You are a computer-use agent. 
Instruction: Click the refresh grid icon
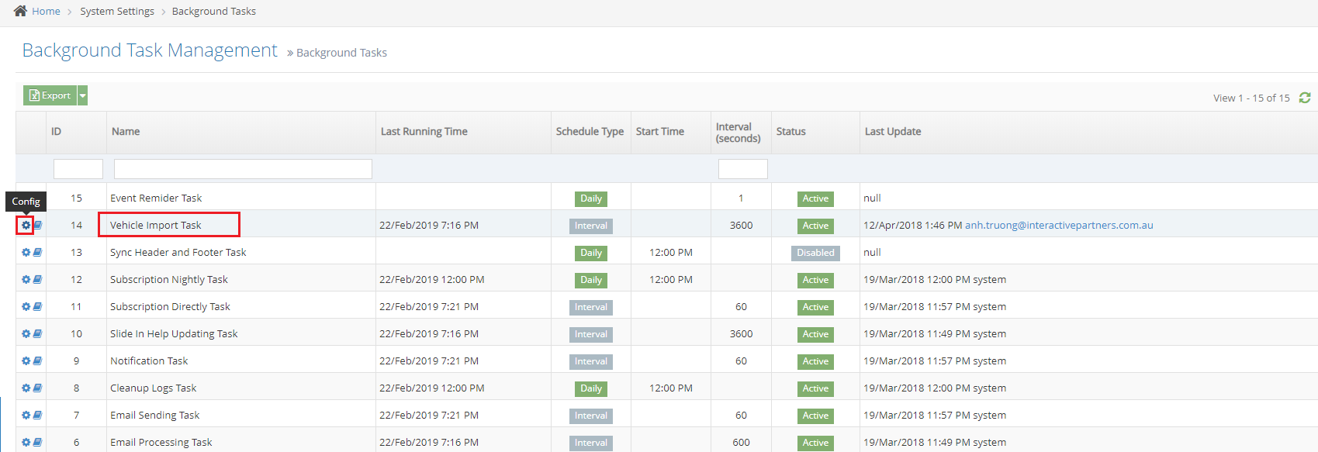[1305, 98]
